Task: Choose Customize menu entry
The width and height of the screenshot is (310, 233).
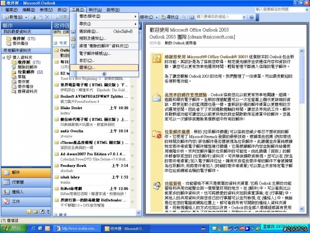Action: [x=104, y=60]
